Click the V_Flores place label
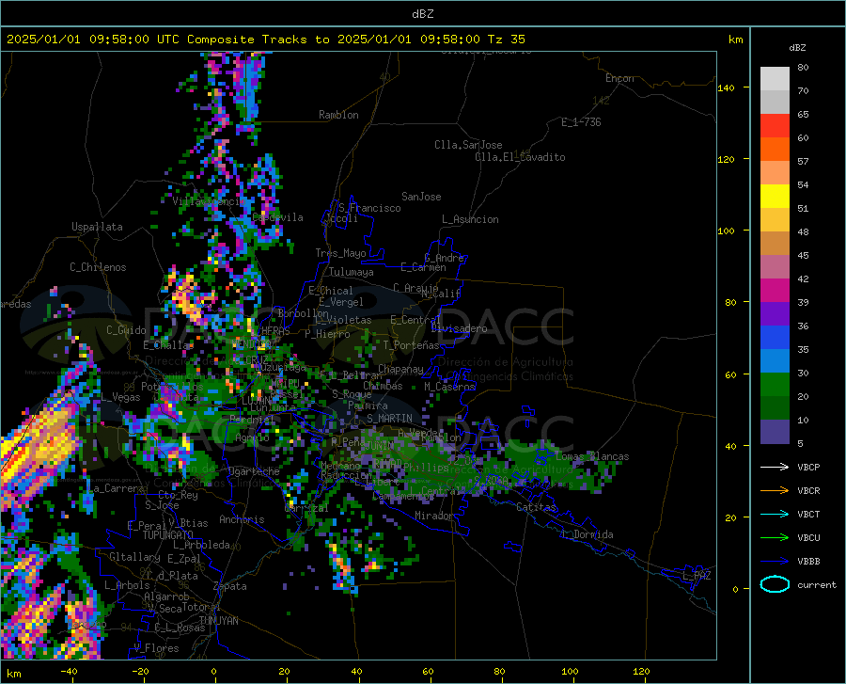Screen dimensions: 846x684 (x=156, y=648)
